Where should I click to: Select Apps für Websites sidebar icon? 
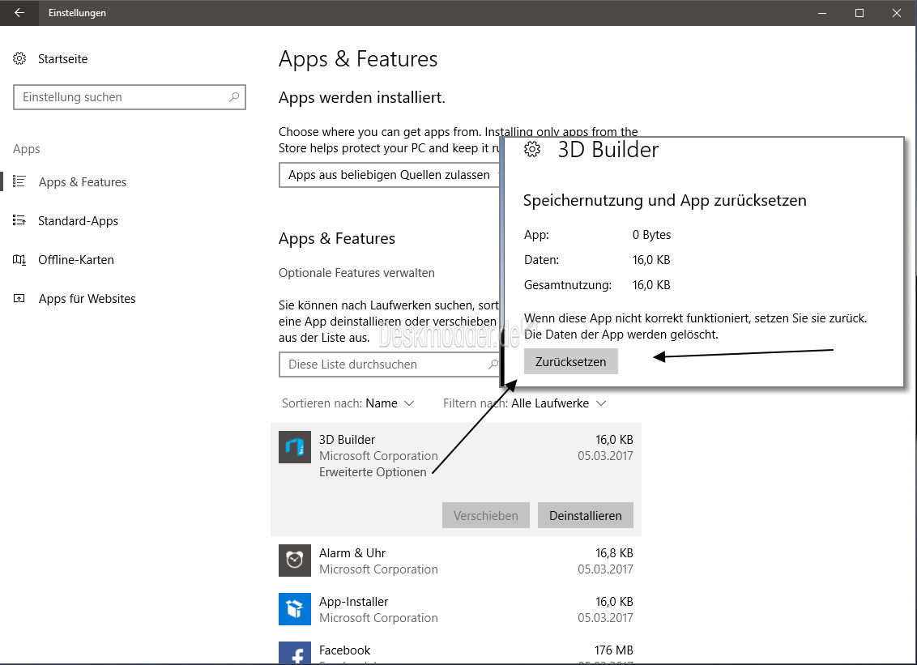(19, 298)
